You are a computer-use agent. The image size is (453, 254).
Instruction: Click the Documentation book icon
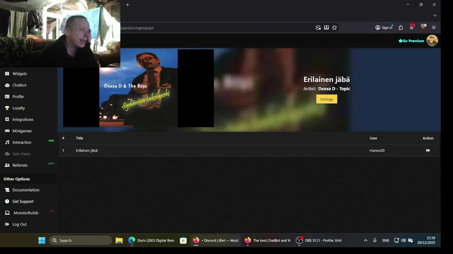click(7, 190)
